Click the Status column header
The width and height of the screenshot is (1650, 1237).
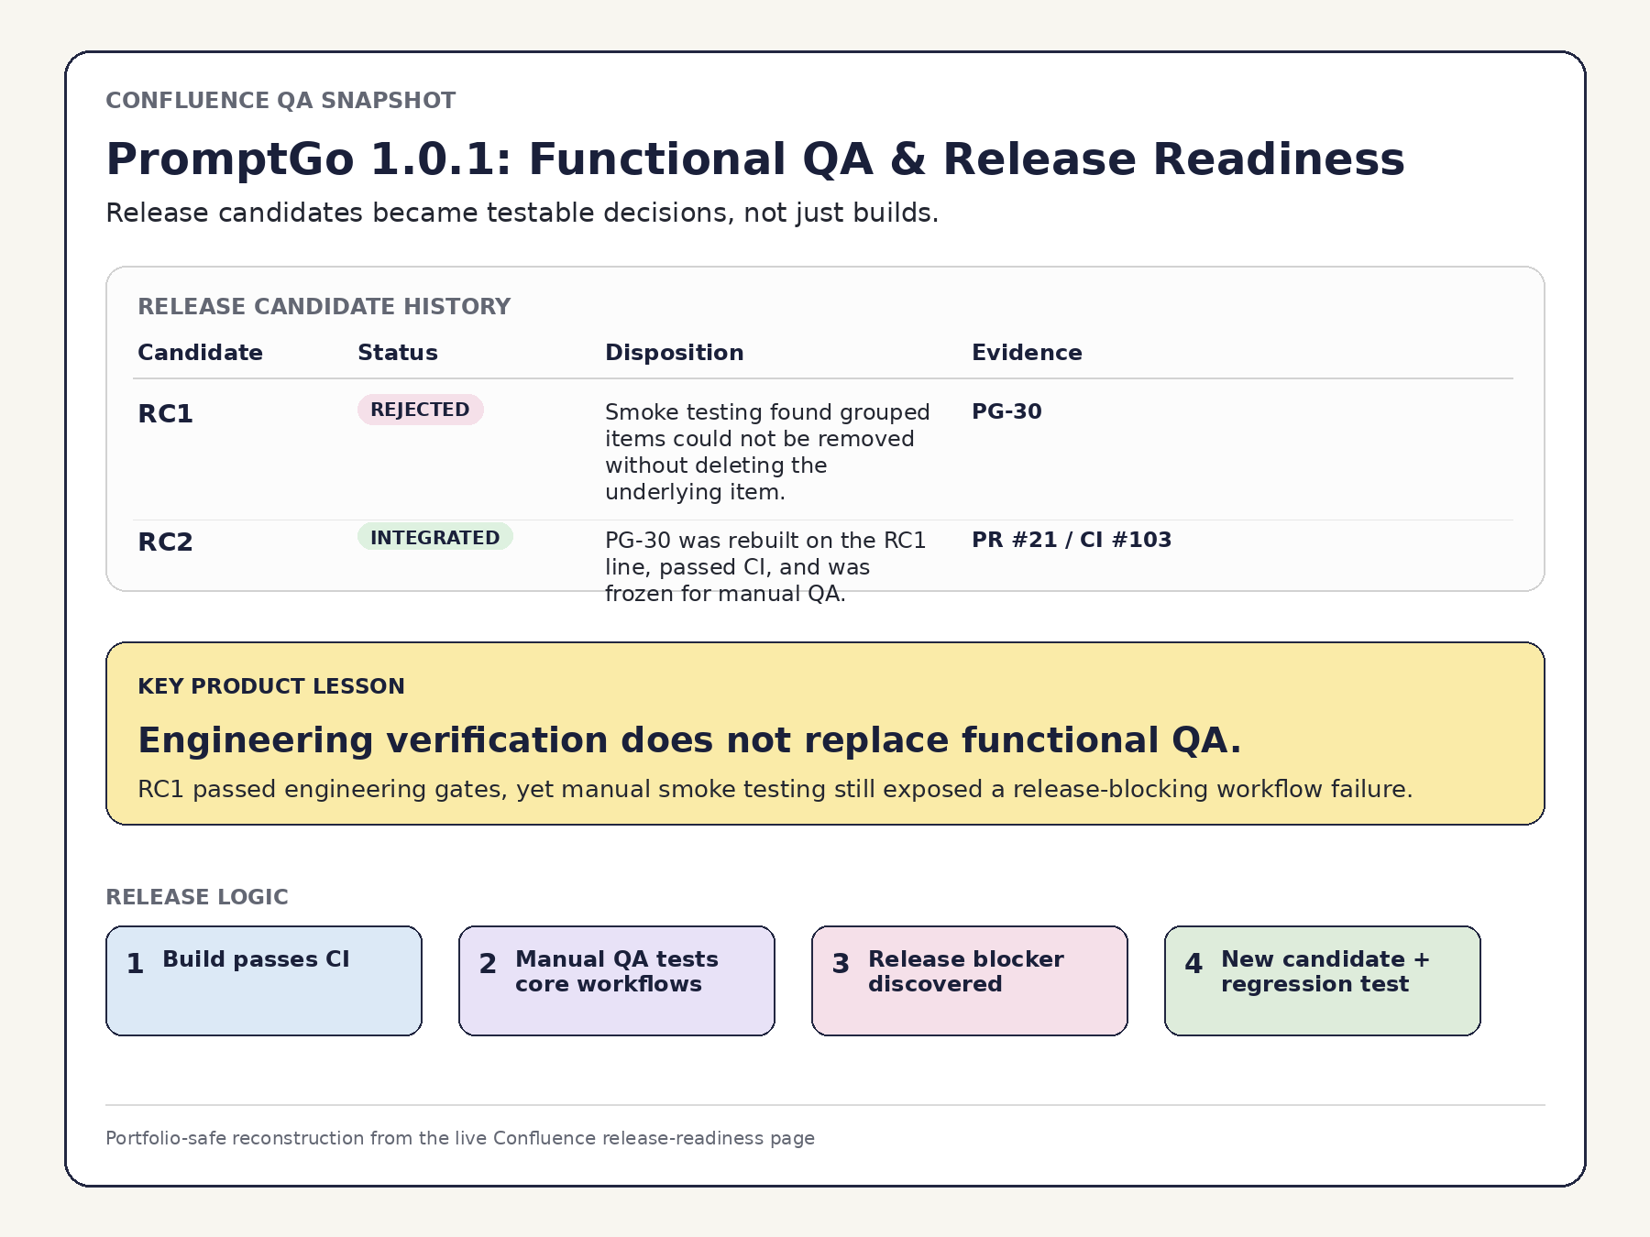click(x=398, y=353)
